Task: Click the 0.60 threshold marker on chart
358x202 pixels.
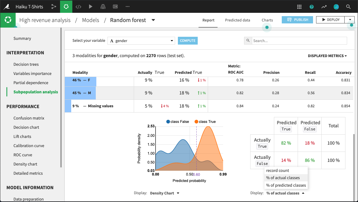Action: [x=196, y=174]
